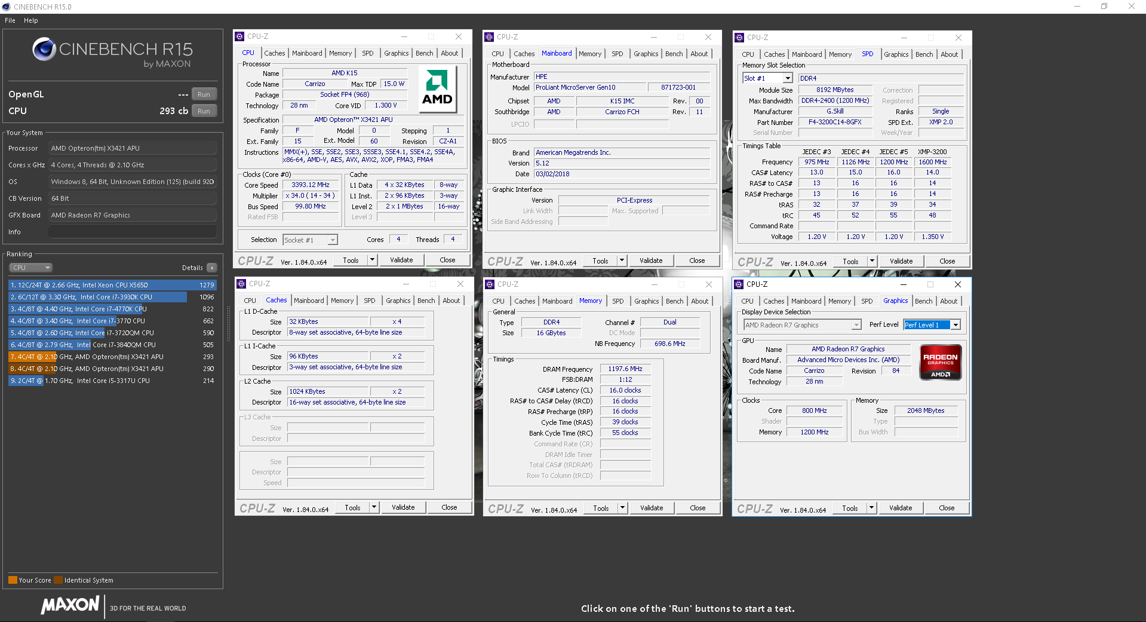Click Close in the SPD window
The width and height of the screenshot is (1146, 622).
(947, 261)
